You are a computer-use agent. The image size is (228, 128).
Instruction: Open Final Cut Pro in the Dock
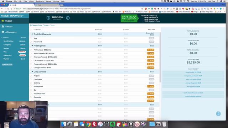[125, 124]
